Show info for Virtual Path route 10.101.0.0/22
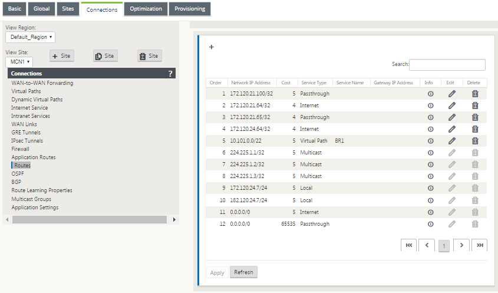 (x=431, y=141)
